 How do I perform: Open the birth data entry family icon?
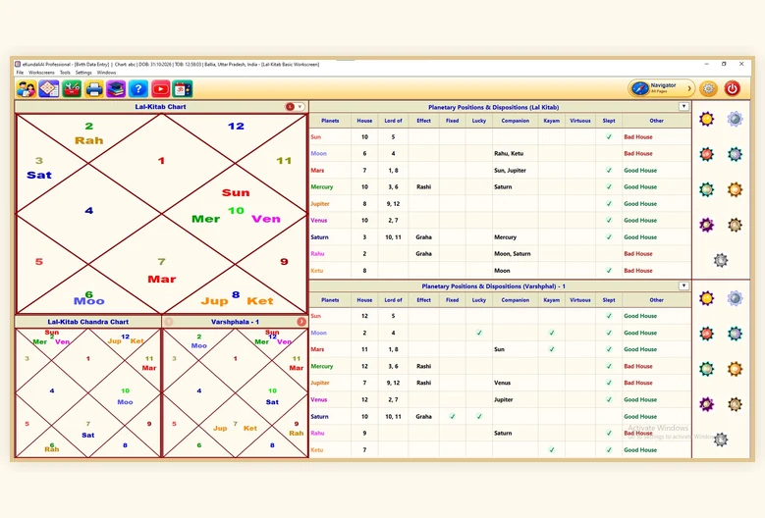[x=27, y=88]
